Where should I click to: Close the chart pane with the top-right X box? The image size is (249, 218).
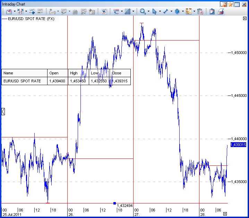[x=245, y=18]
